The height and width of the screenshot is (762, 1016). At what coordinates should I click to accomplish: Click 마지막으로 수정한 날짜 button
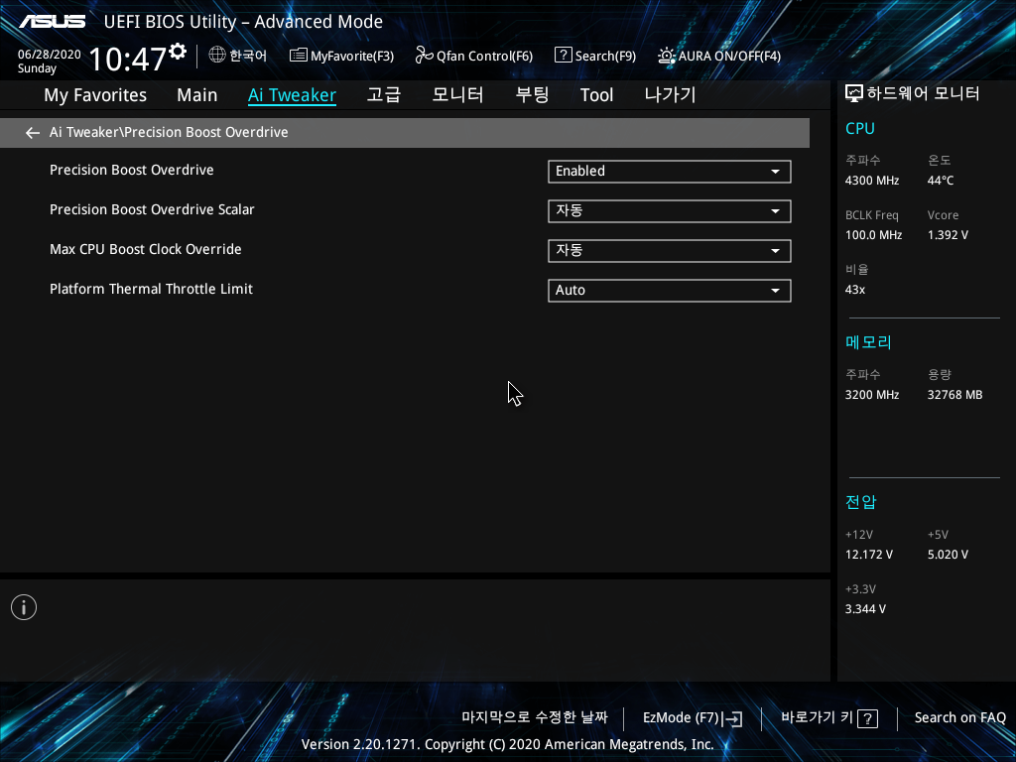pos(535,717)
